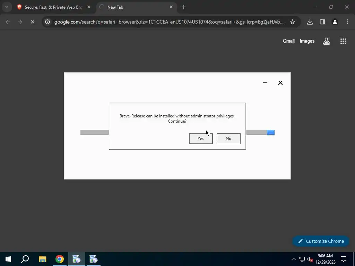Click the installer progress bar
Image resolution: width=355 pixels, height=266 pixels.
click(x=177, y=132)
